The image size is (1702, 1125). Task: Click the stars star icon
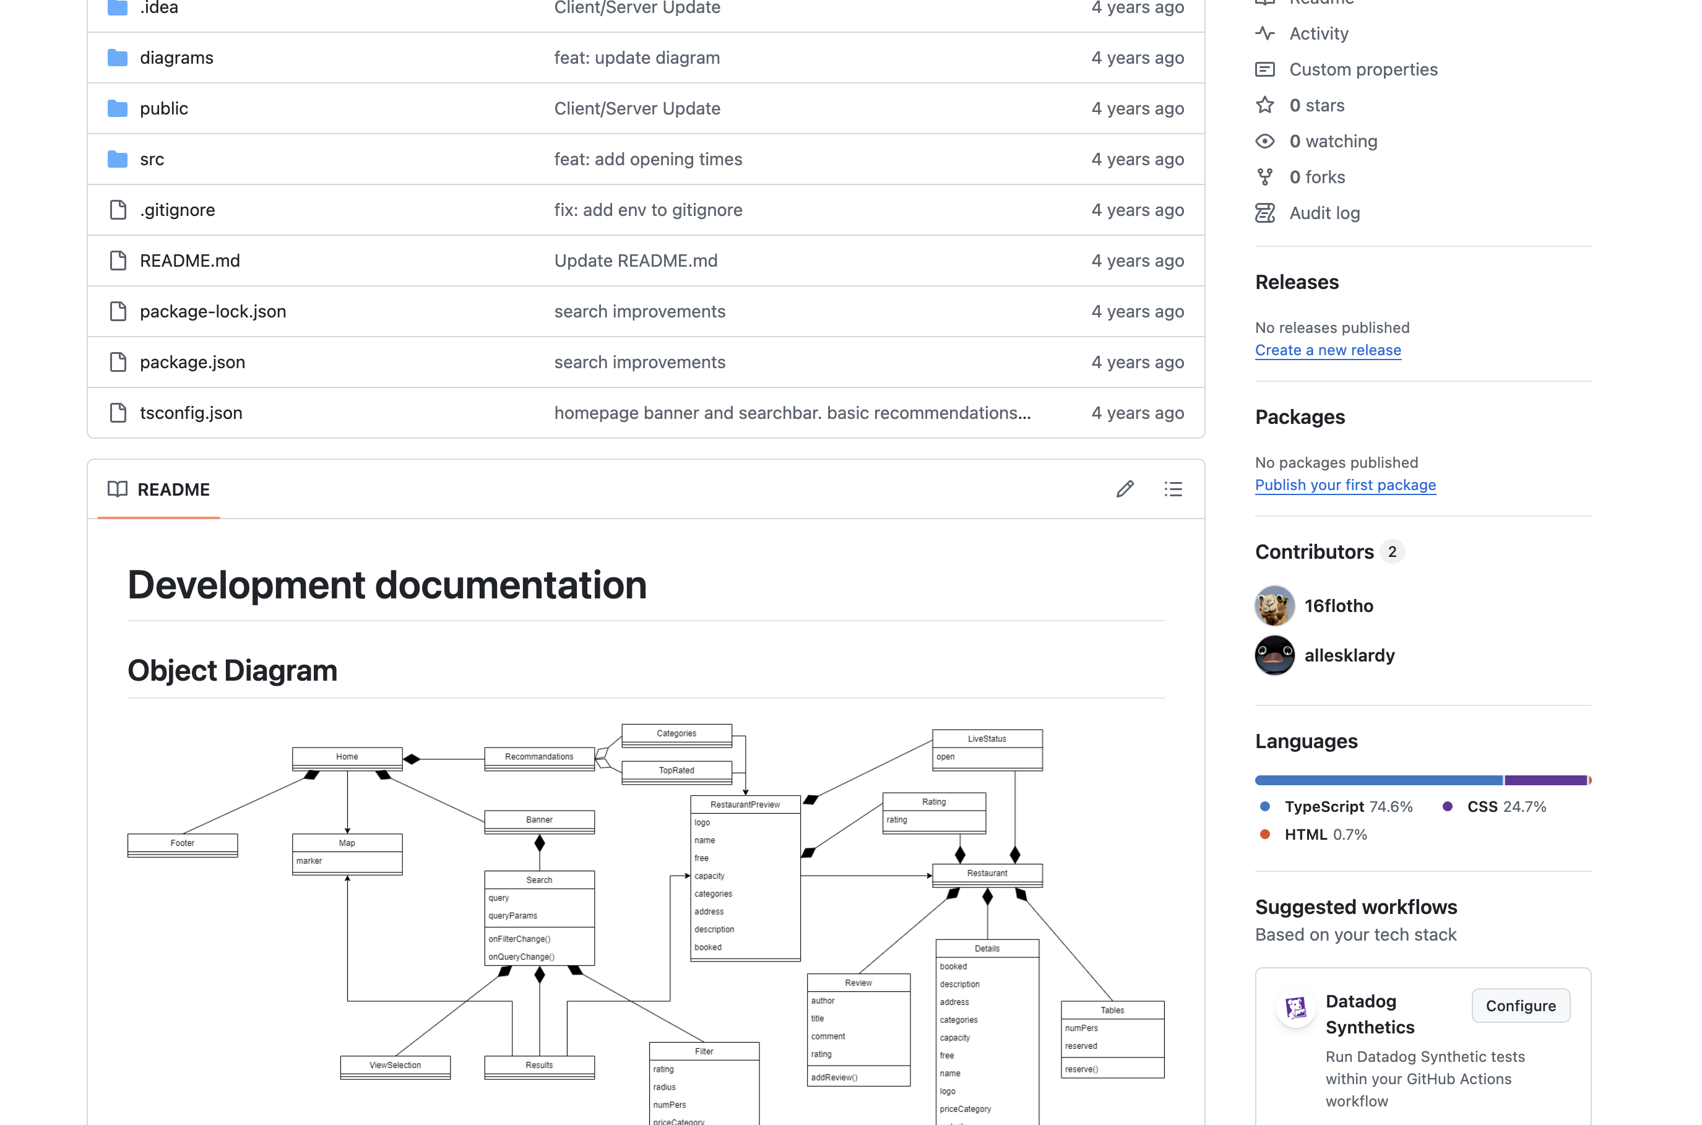pyautogui.click(x=1264, y=105)
